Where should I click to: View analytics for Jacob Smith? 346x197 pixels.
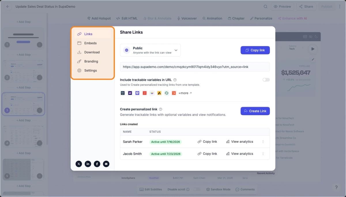click(x=240, y=154)
